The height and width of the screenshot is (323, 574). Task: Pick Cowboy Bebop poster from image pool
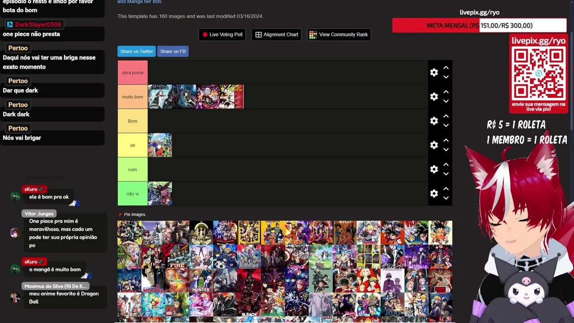click(x=345, y=232)
